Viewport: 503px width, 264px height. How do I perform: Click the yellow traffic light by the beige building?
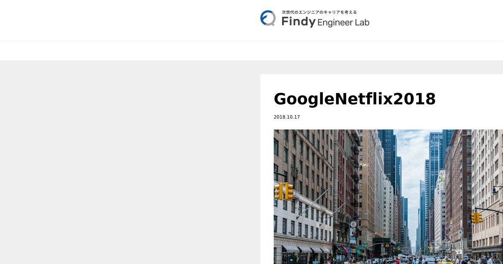(476, 217)
